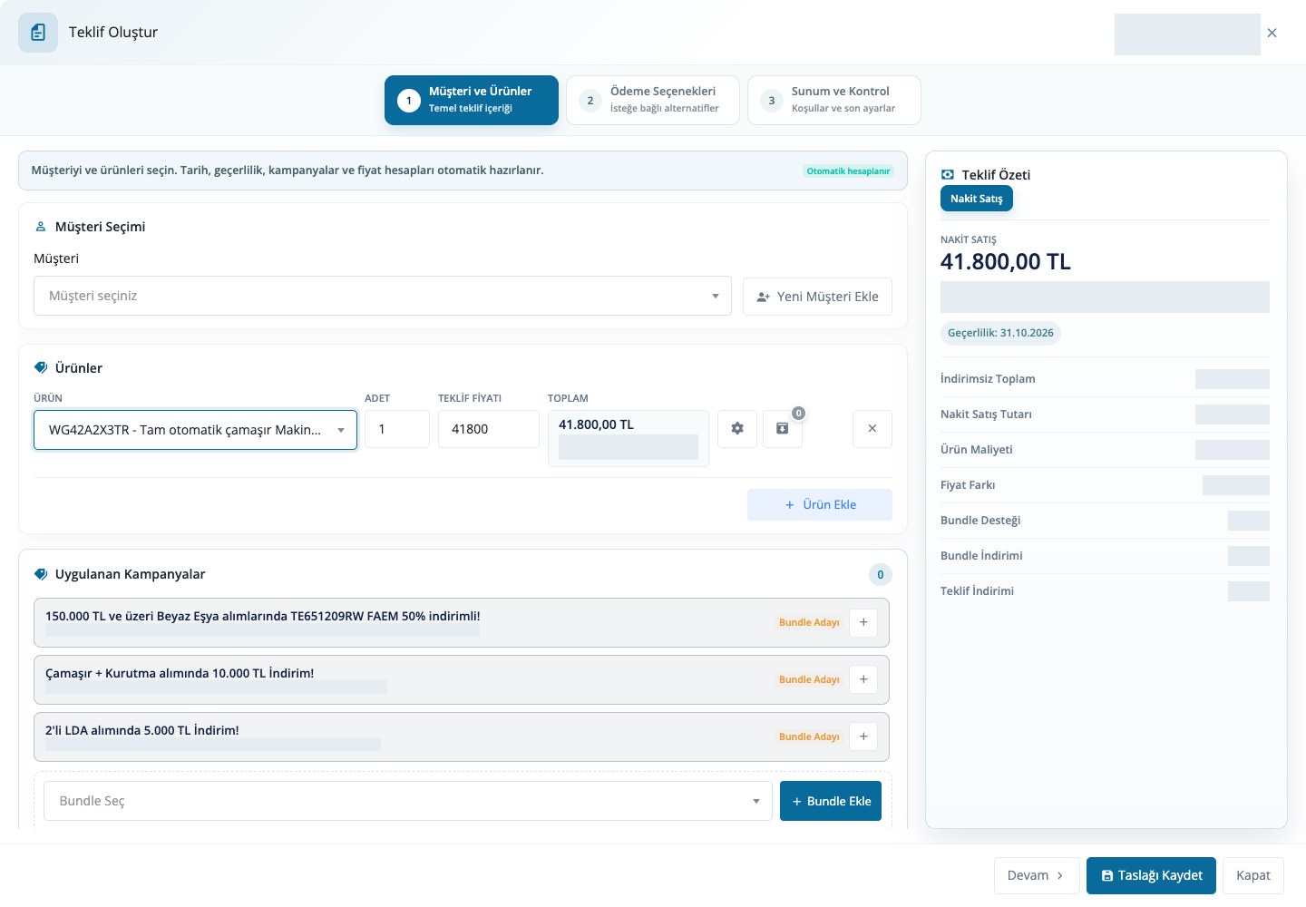Click the Uygulanan Kampanyalar count badge
The image size is (1306, 907).
click(x=881, y=575)
